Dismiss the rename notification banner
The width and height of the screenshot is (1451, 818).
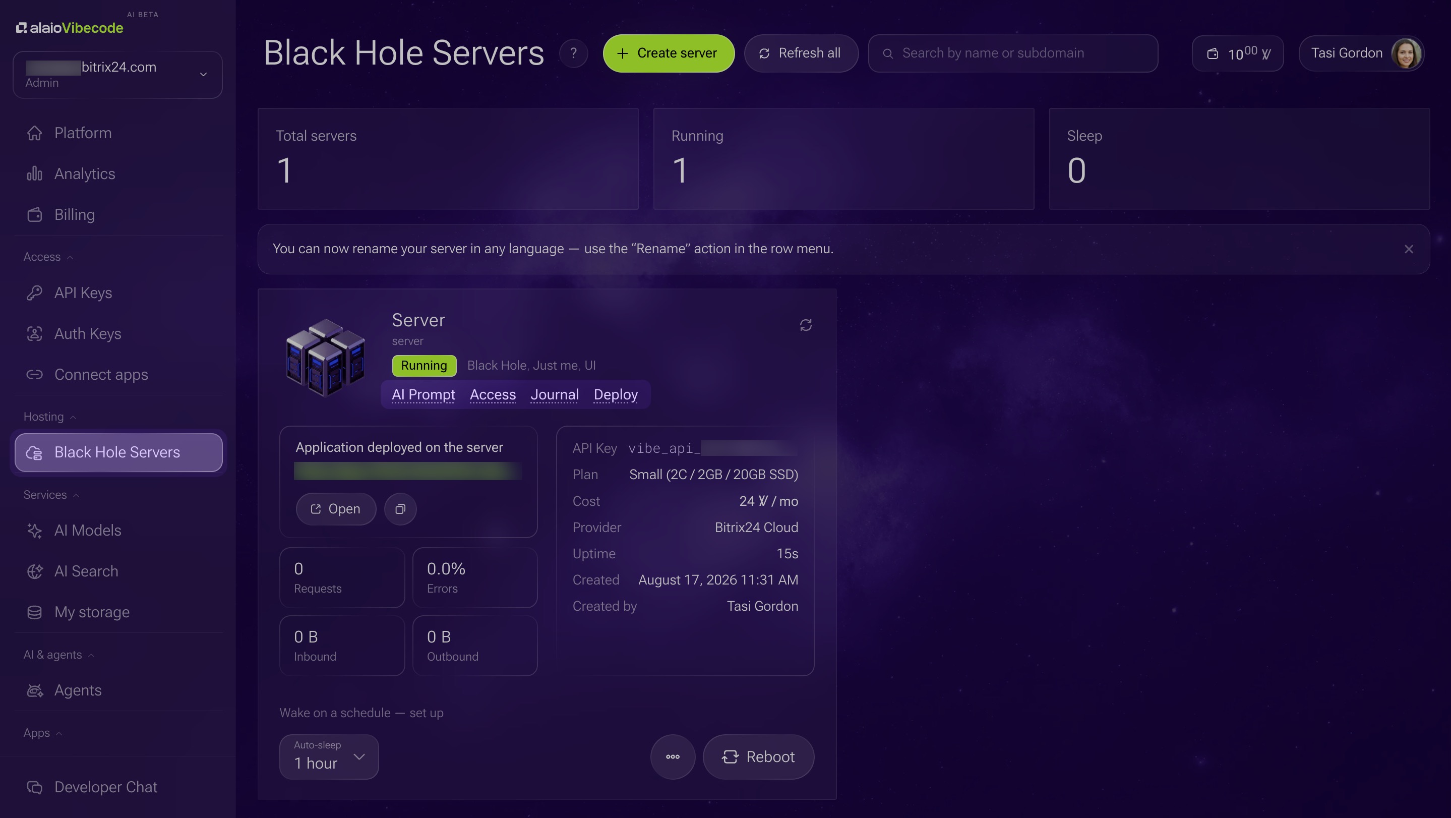pos(1409,249)
